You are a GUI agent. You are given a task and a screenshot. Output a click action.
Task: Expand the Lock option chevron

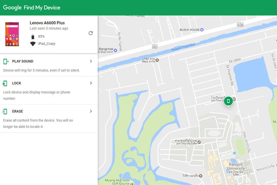pyautogui.click(x=91, y=83)
